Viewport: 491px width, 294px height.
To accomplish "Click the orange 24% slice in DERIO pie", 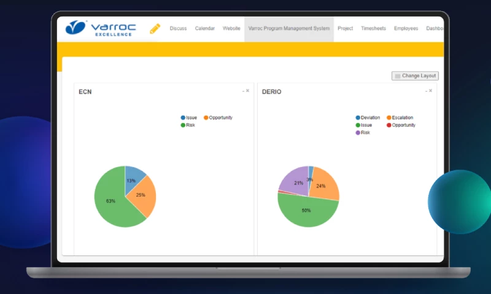I will pos(324,184).
